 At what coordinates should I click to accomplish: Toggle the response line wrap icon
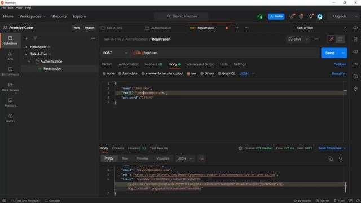pos(201,158)
